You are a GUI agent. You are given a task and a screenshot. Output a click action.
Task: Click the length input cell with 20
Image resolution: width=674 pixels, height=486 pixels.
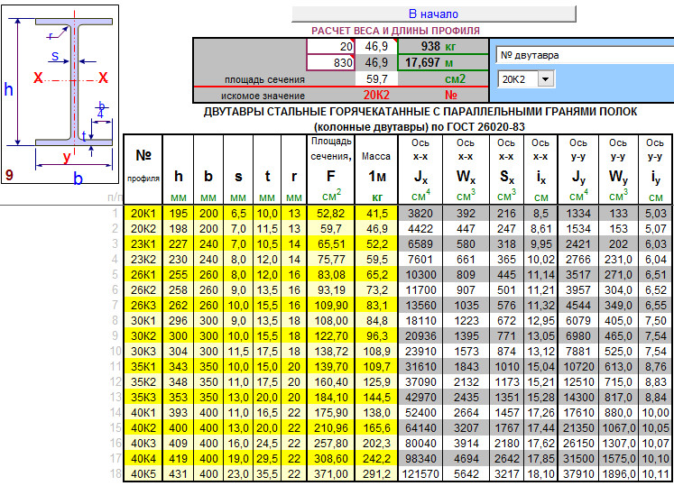pyautogui.click(x=330, y=46)
